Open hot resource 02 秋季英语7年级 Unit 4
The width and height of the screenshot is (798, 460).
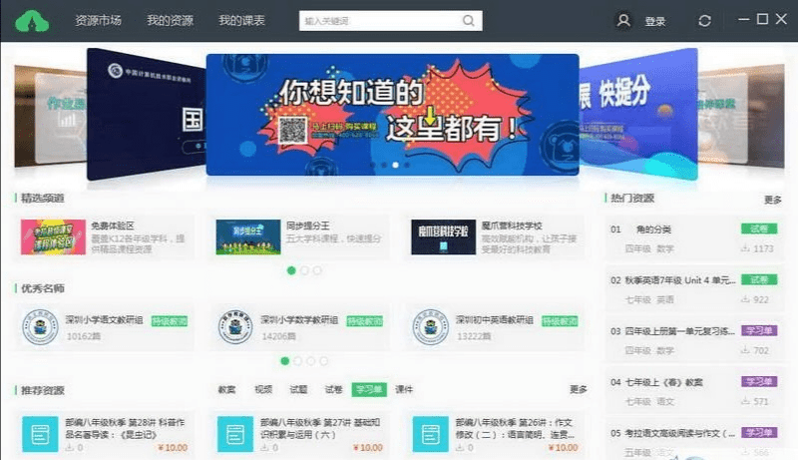point(680,280)
